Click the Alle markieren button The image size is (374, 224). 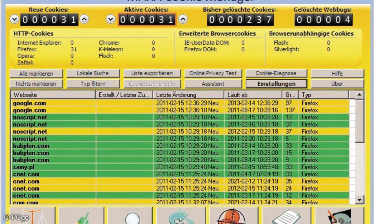[x=36, y=74]
